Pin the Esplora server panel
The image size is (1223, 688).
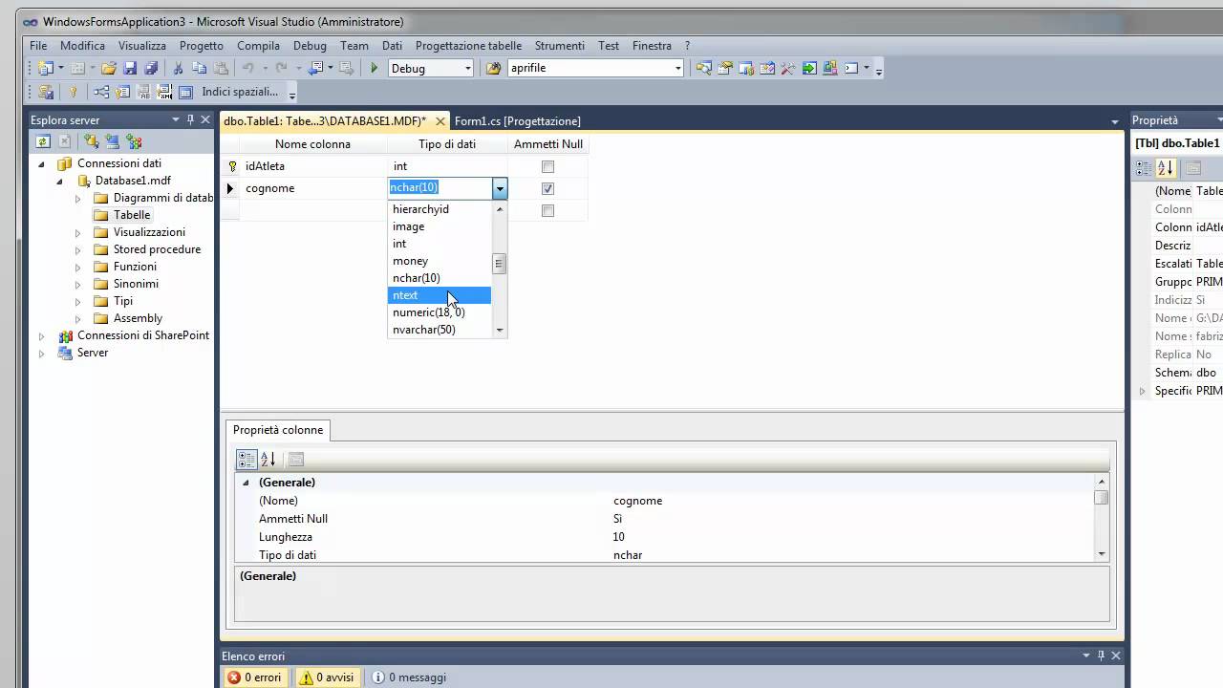[x=190, y=119]
